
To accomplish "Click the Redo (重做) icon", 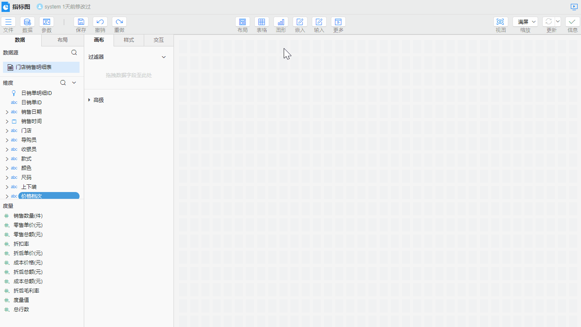I will pos(119,22).
